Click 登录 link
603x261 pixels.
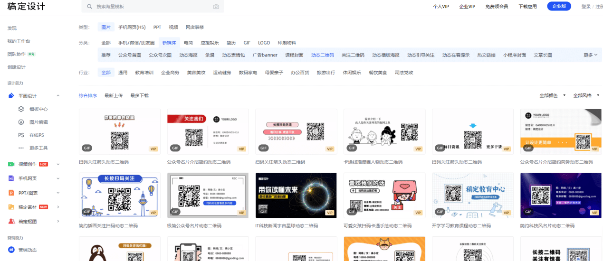586,7
